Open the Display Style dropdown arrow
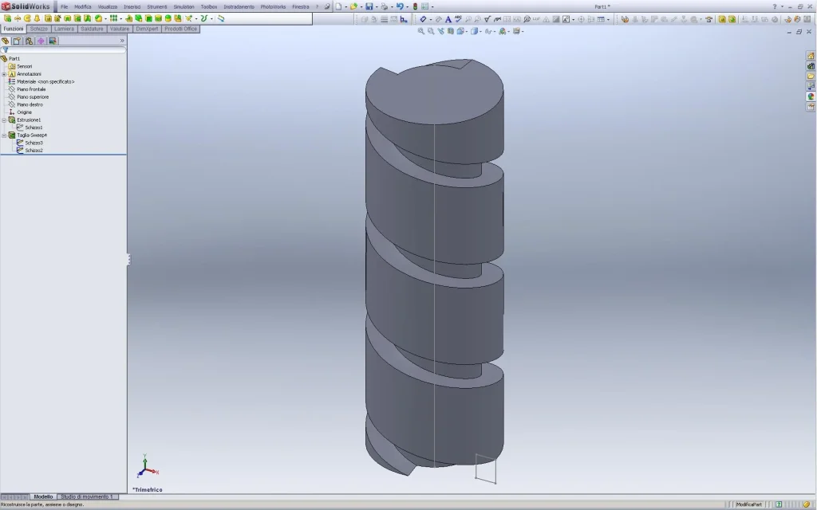 [x=481, y=31]
